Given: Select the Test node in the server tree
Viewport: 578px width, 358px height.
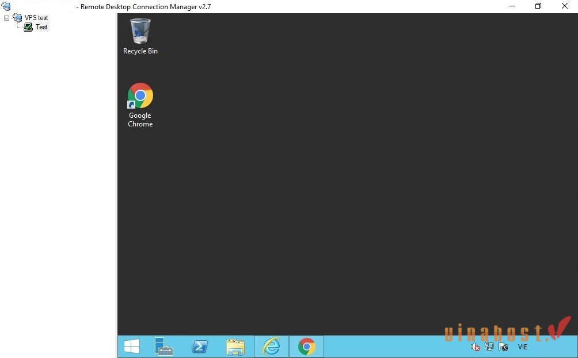Looking at the screenshot, I should 41,27.
